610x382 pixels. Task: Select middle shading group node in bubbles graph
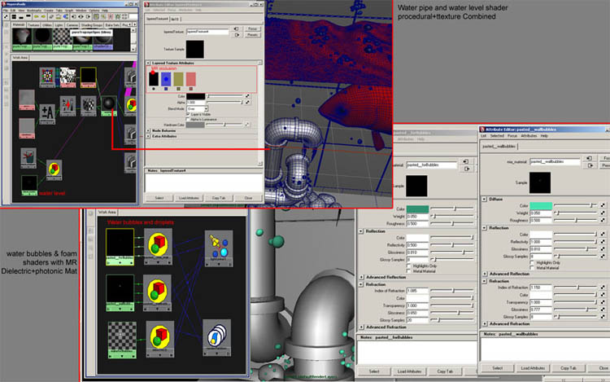coord(157,293)
